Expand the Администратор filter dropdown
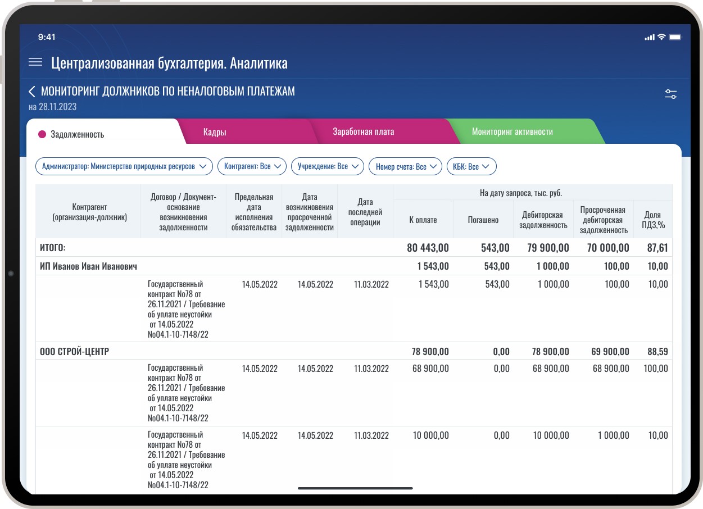703x509 pixels. tap(124, 167)
